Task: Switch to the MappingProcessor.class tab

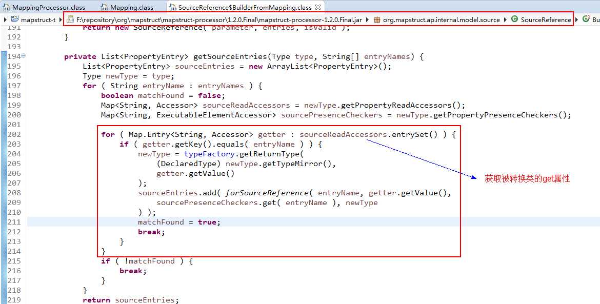Action: [49, 7]
